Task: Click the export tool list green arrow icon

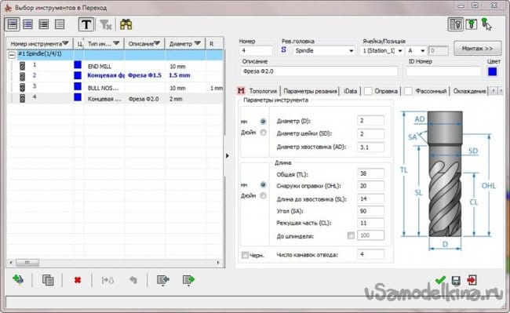Action: coord(188,280)
